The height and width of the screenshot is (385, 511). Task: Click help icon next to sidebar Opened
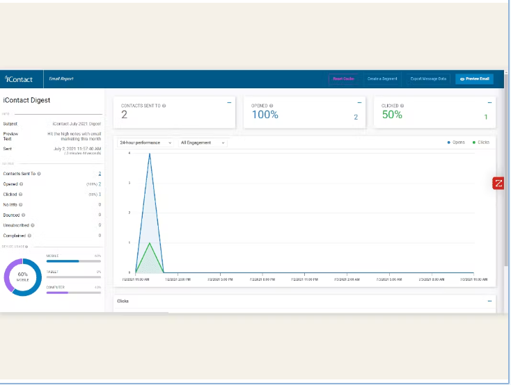tap(21, 184)
